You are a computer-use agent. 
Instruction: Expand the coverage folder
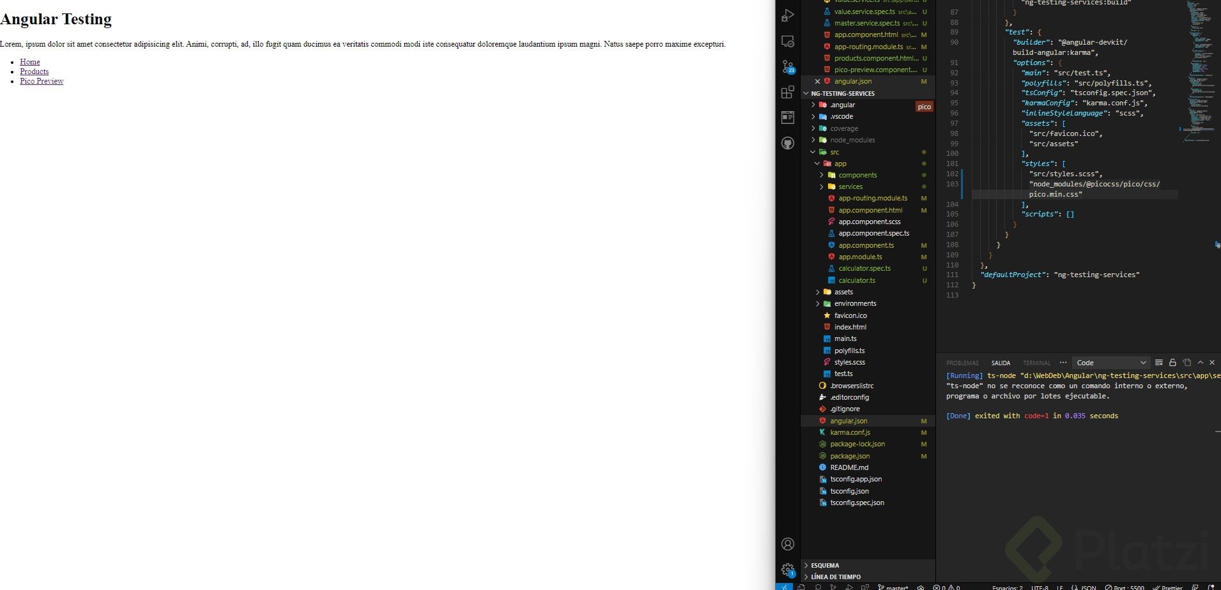tap(868, 128)
